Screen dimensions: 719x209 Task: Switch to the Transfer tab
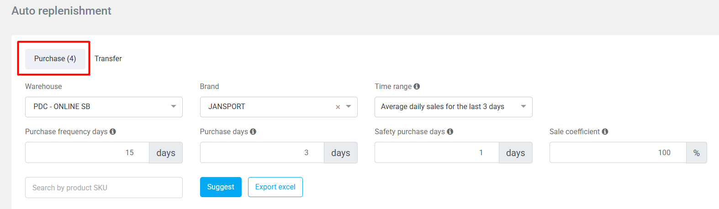pyautogui.click(x=108, y=59)
